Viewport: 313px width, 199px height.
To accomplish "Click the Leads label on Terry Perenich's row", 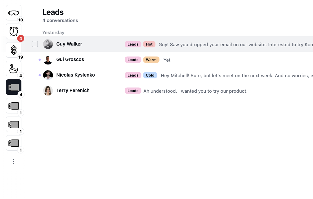I will pos(133,91).
